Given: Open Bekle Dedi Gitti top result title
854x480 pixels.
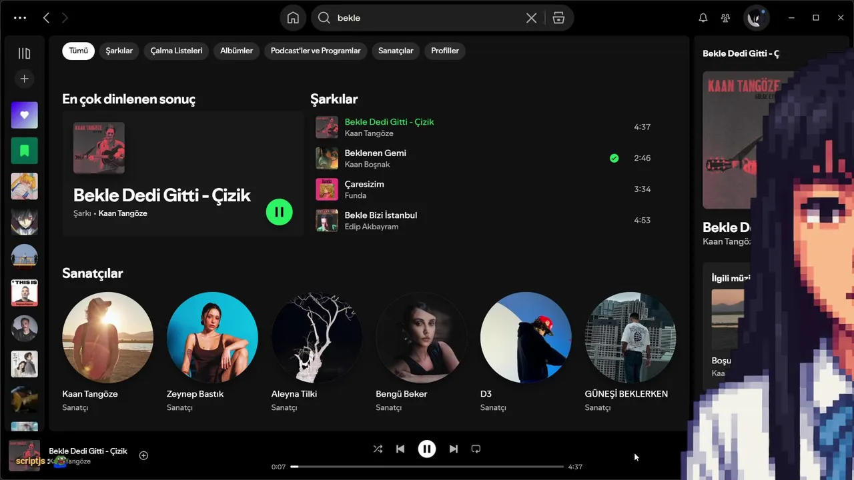Looking at the screenshot, I should pyautogui.click(x=161, y=195).
